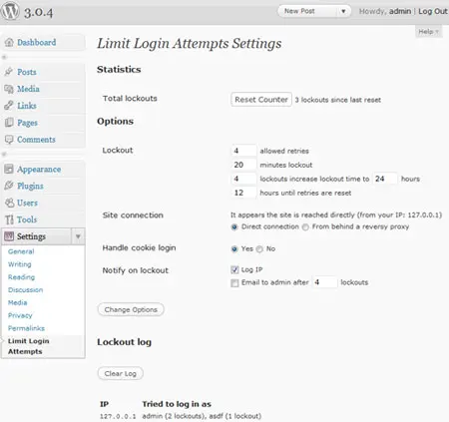Open the Dashboard home icon
Image resolution: width=449 pixels, height=422 pixels.
click(x=9, y=42)
